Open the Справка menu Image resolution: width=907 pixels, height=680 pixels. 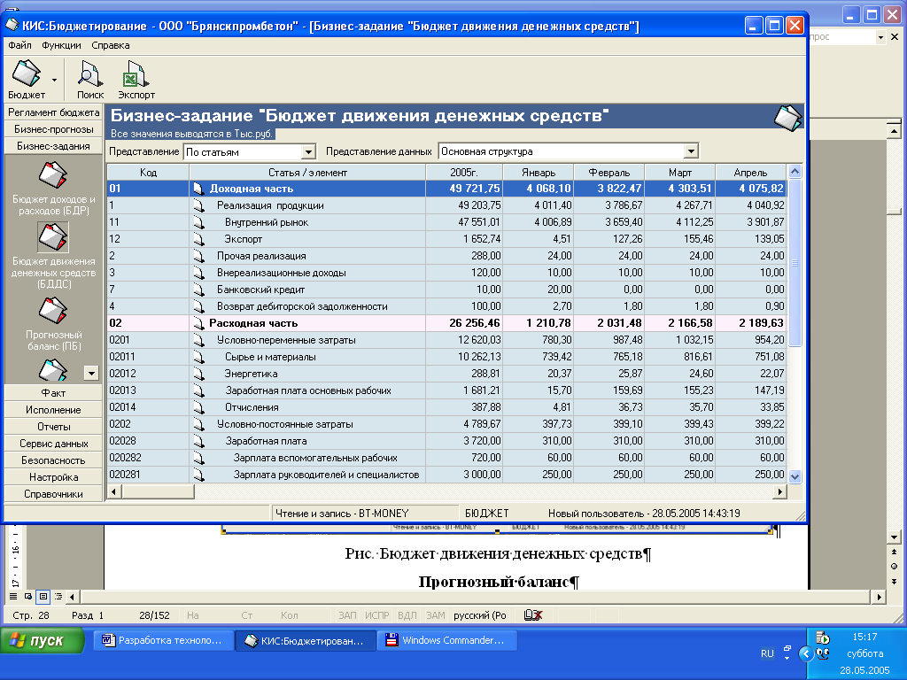click(x=111, y=45)
